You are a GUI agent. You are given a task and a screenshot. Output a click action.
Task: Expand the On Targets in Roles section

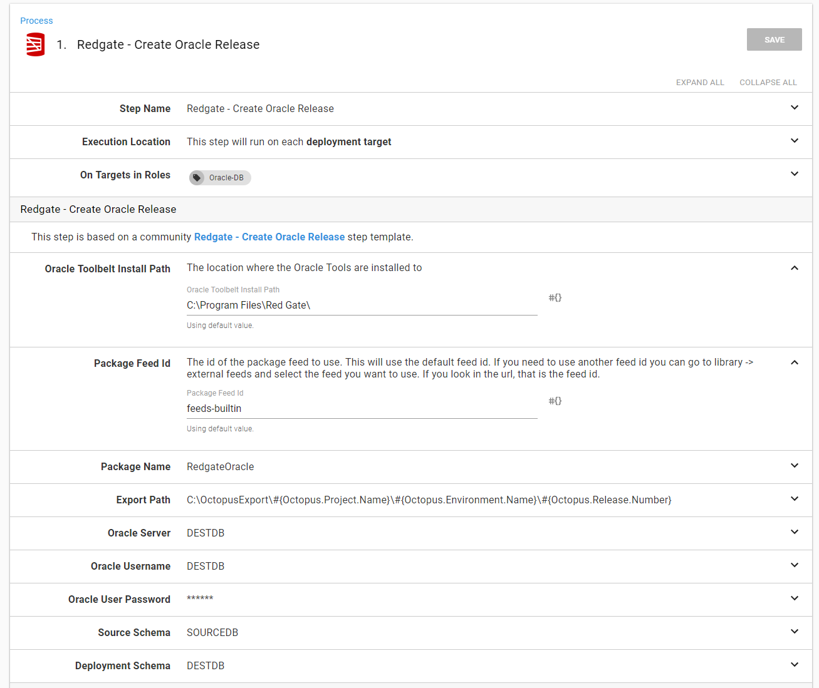[x=794, y=174]
